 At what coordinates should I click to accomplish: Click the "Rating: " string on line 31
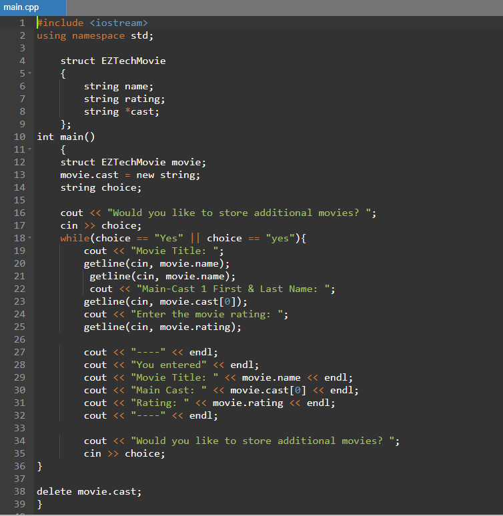pyautogui.click(x=159, y=403)
